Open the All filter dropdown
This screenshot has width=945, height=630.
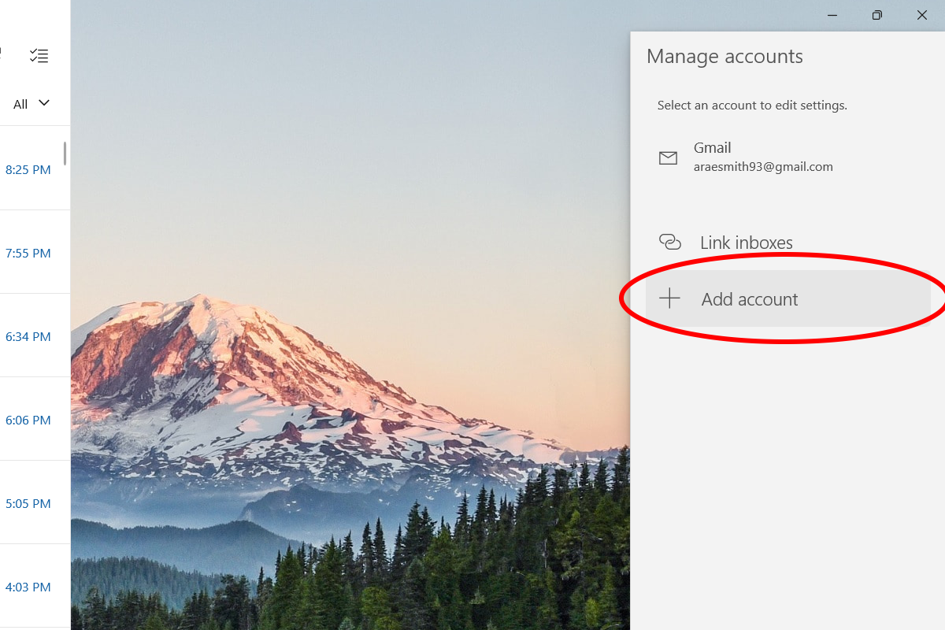click(31, 103)
